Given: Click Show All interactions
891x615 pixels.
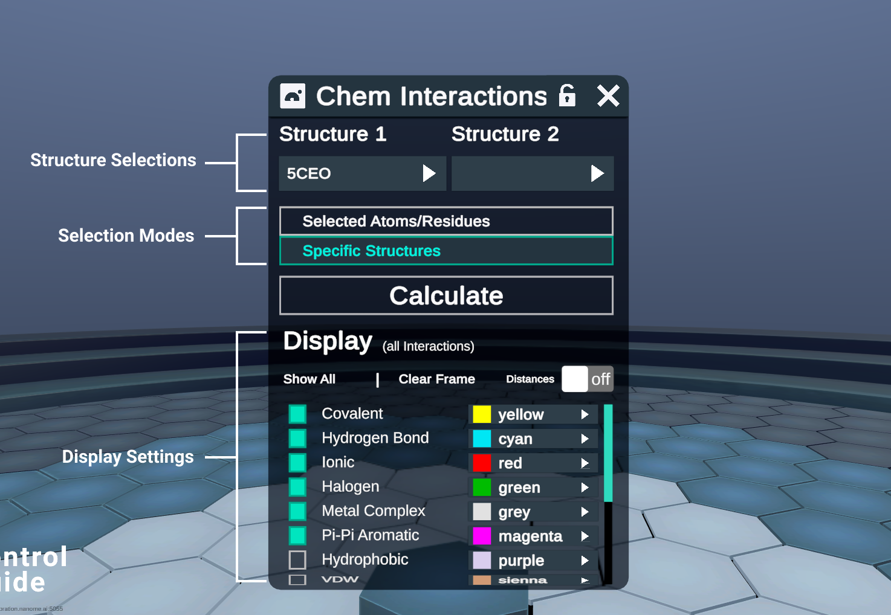Looking at the screenshot, I should click(x=309, y=379).
